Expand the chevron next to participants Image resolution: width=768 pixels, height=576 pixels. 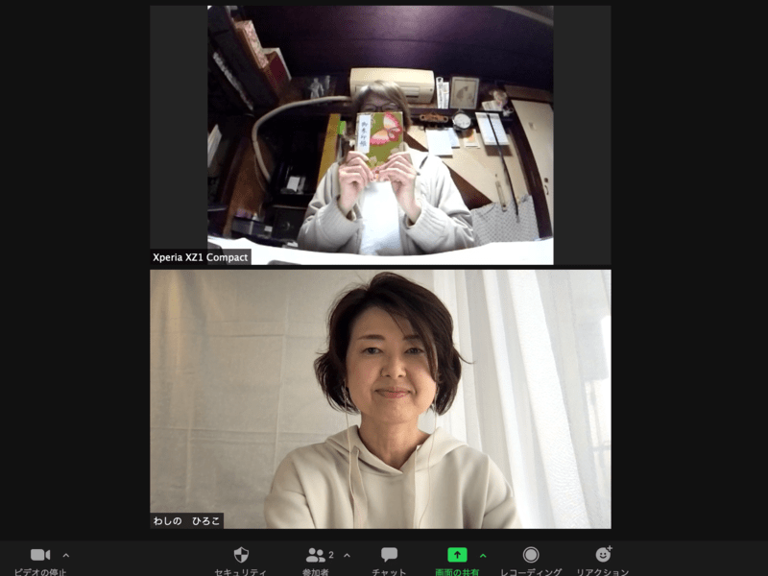tap(347, 555)
